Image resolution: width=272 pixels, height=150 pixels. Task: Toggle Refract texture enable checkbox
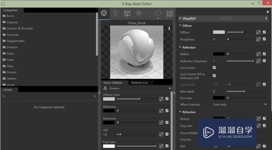(264, 119)
